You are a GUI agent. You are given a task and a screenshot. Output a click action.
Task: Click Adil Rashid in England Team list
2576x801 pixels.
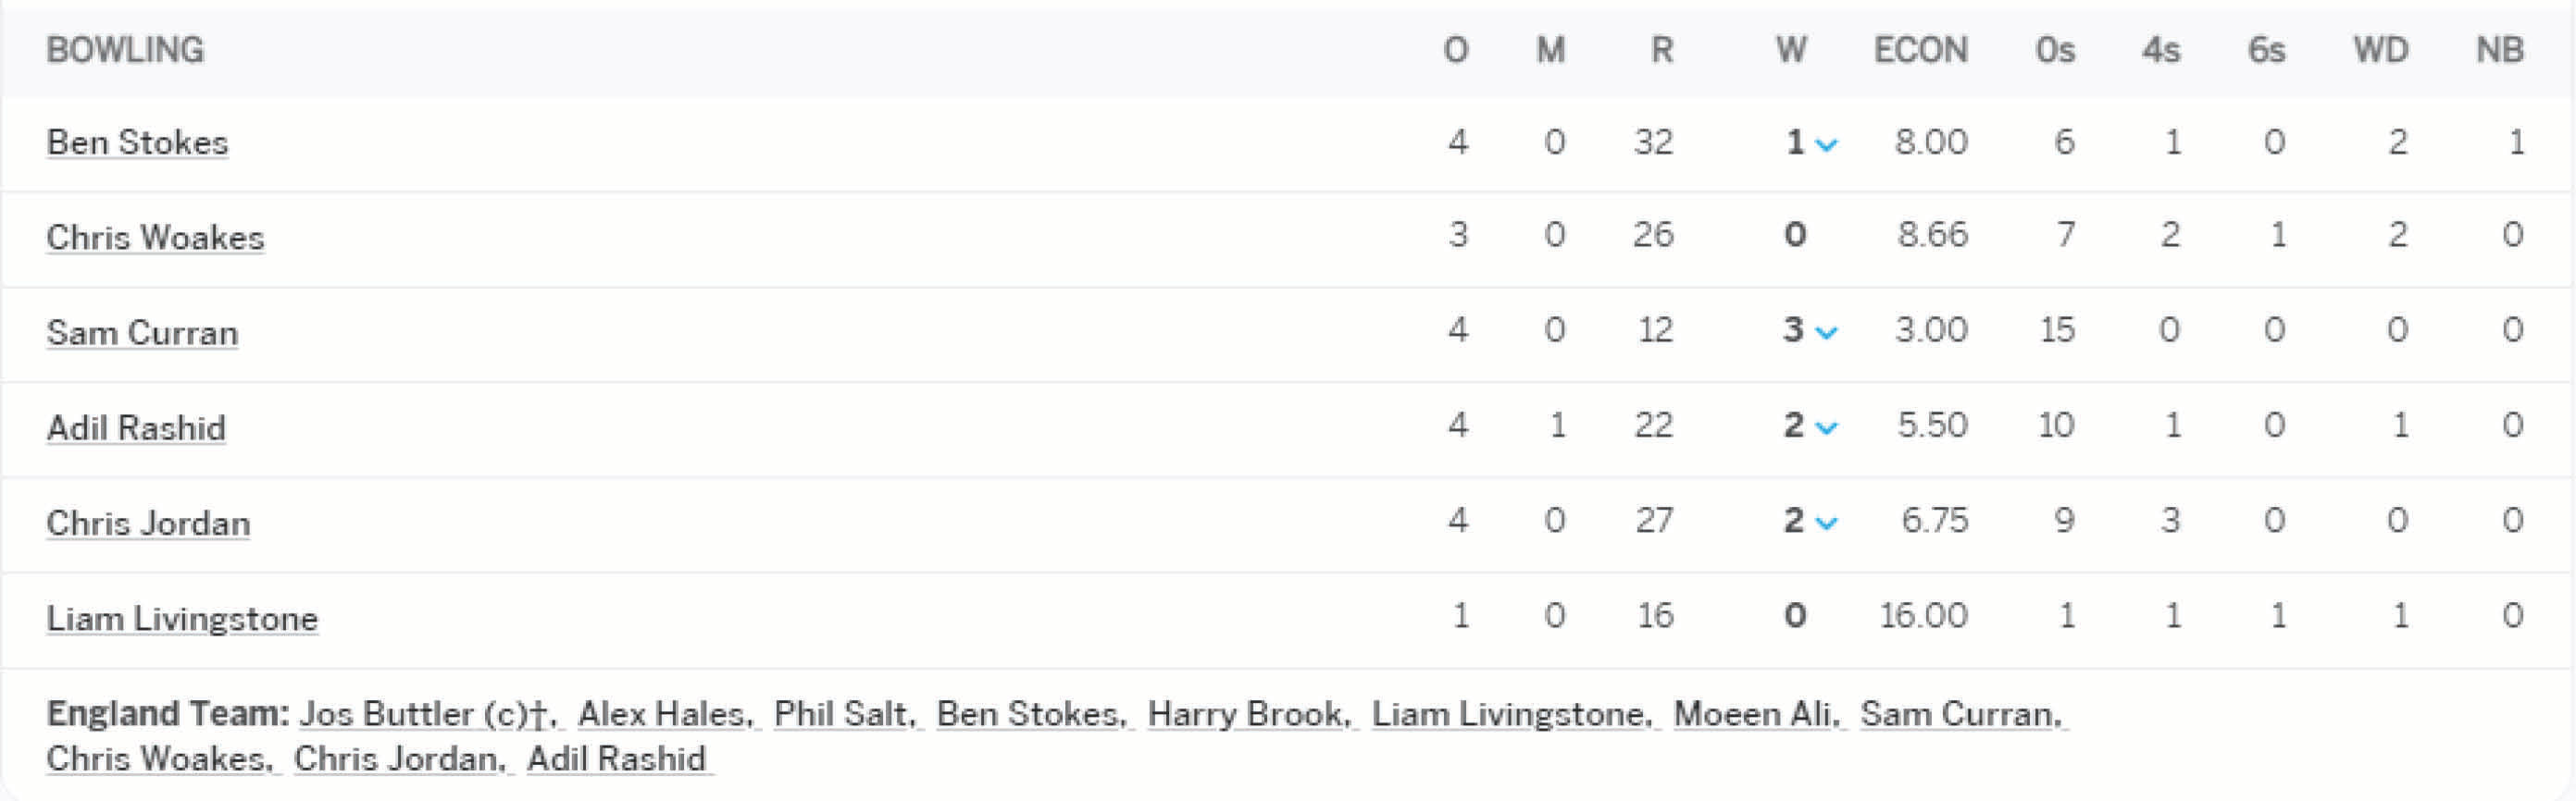617,759
